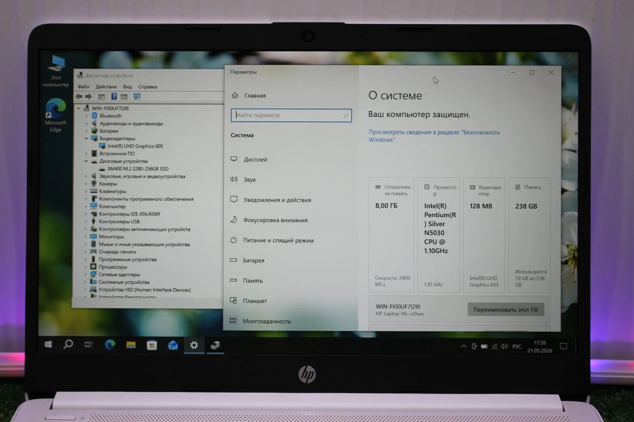Select Системные устройства tree item
Image resolution: width=634 pixels, height=422 pixels.
point(124,282)
